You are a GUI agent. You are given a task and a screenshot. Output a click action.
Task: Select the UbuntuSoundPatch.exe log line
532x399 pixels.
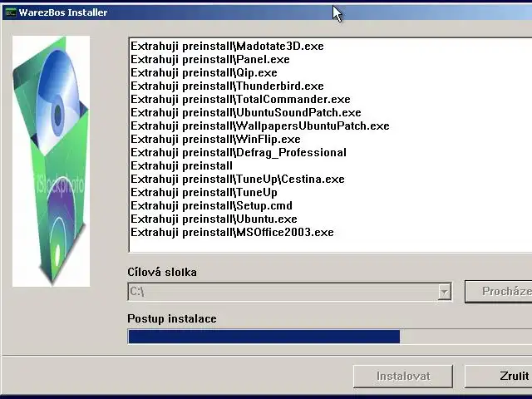pos(246,112)
